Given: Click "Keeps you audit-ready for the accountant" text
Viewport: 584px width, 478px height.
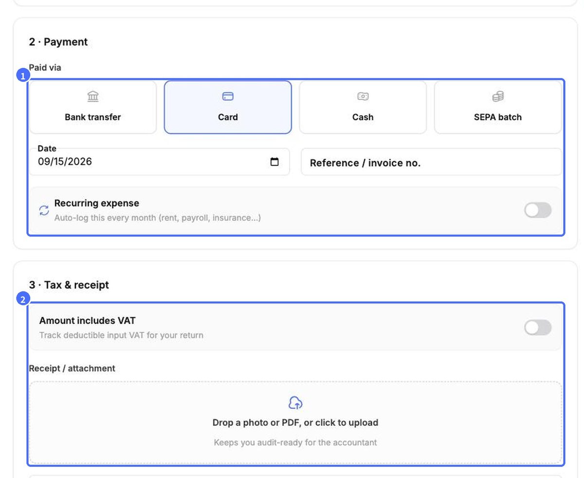Looking at the screenshot, I should click(295, 442).
